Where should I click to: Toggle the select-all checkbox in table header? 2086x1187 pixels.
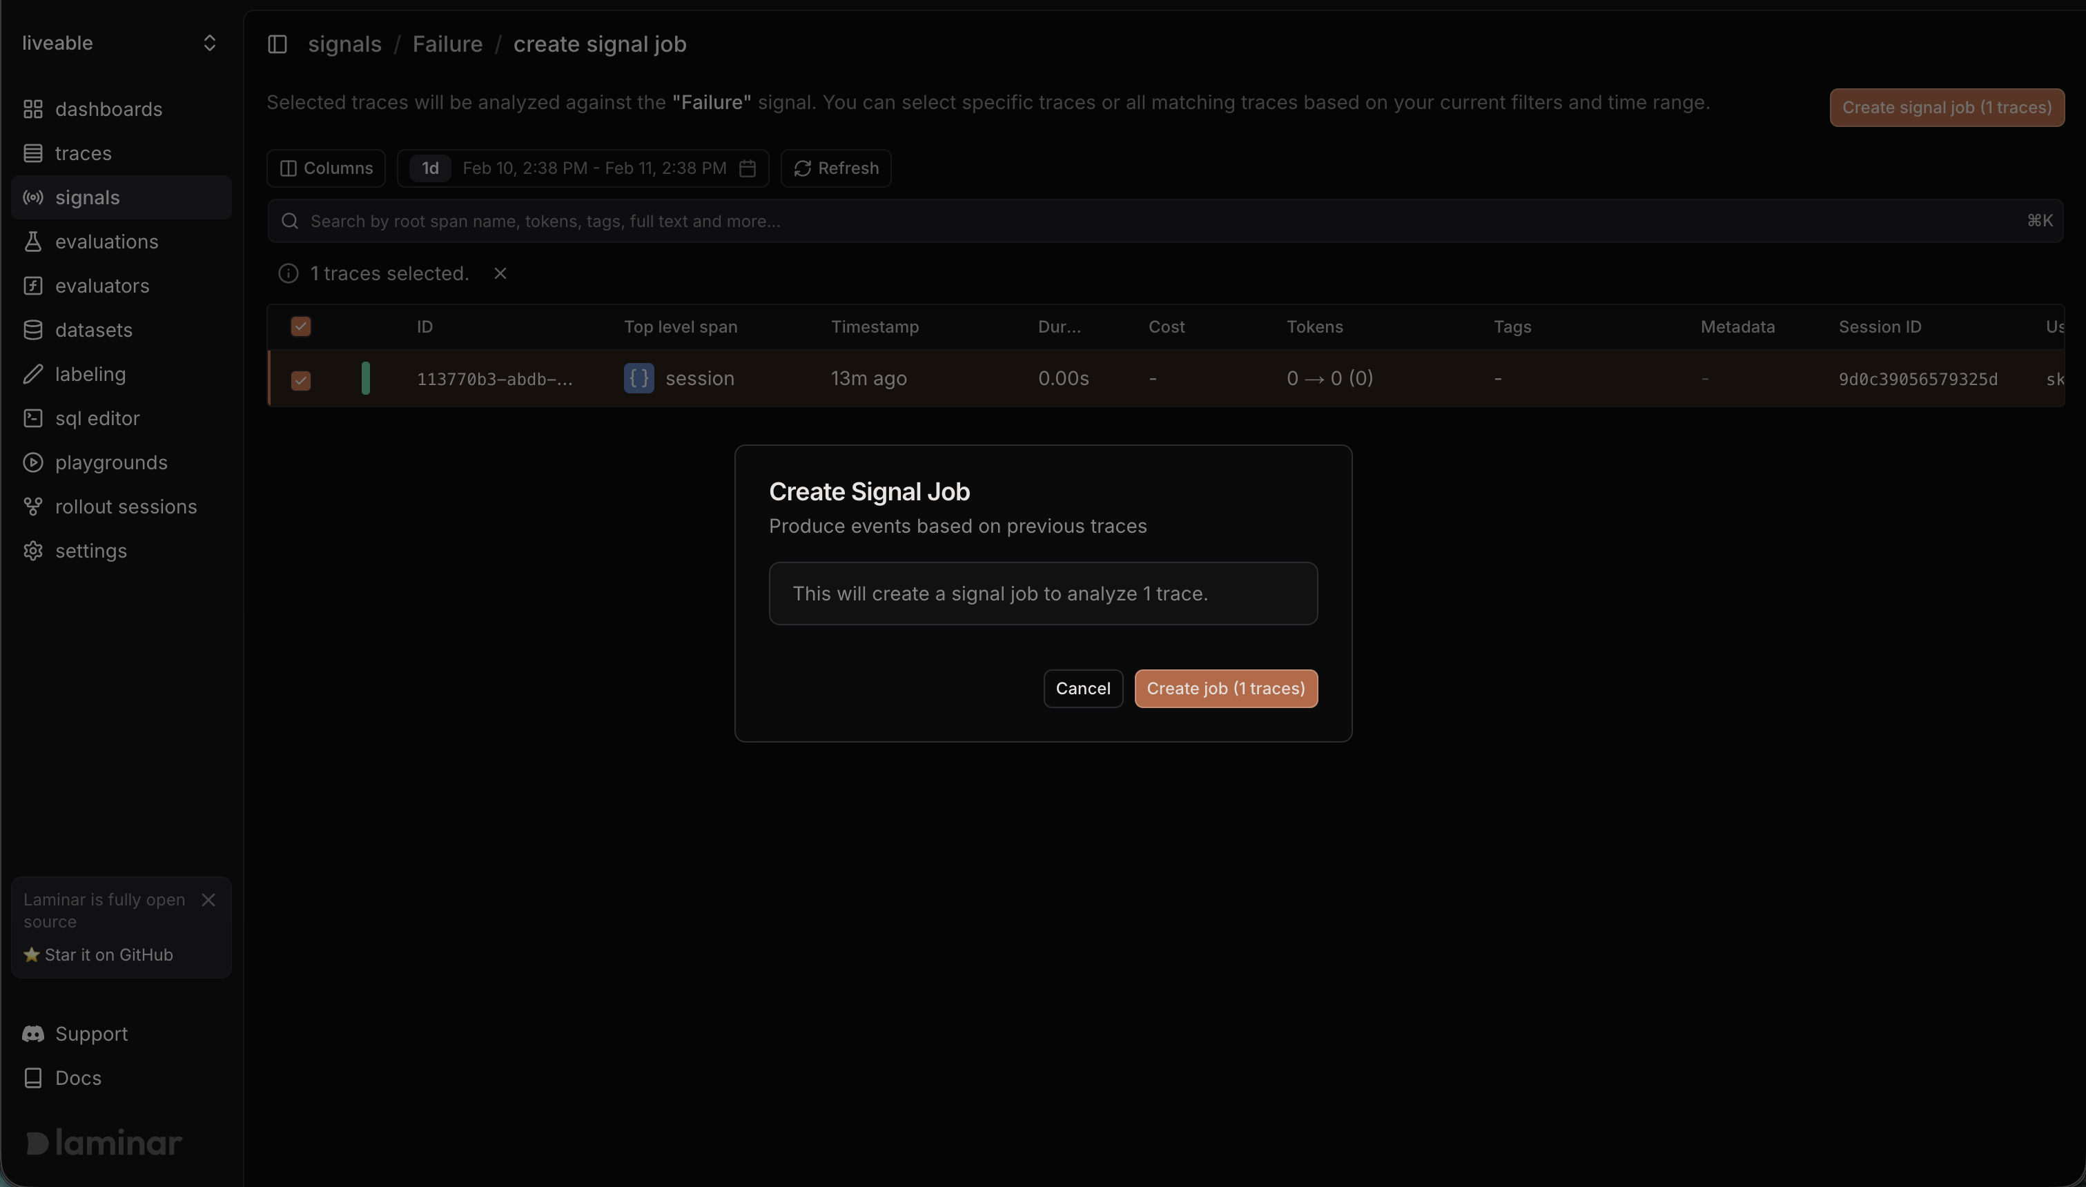tap(301, 326)
